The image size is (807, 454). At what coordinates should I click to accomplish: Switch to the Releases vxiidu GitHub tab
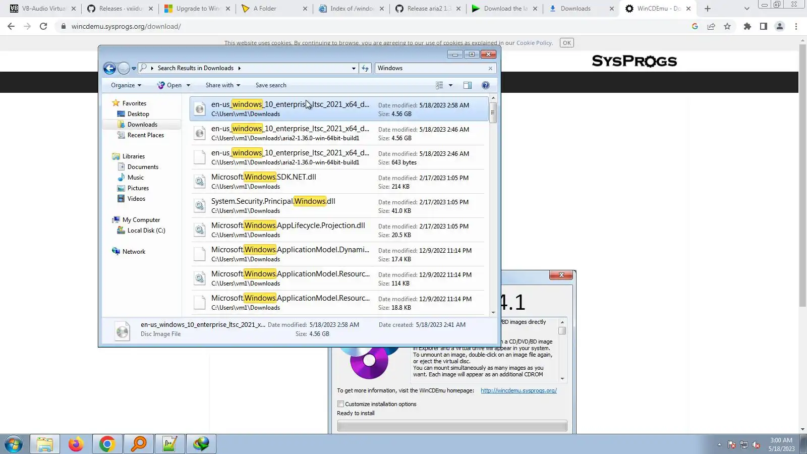120,9
